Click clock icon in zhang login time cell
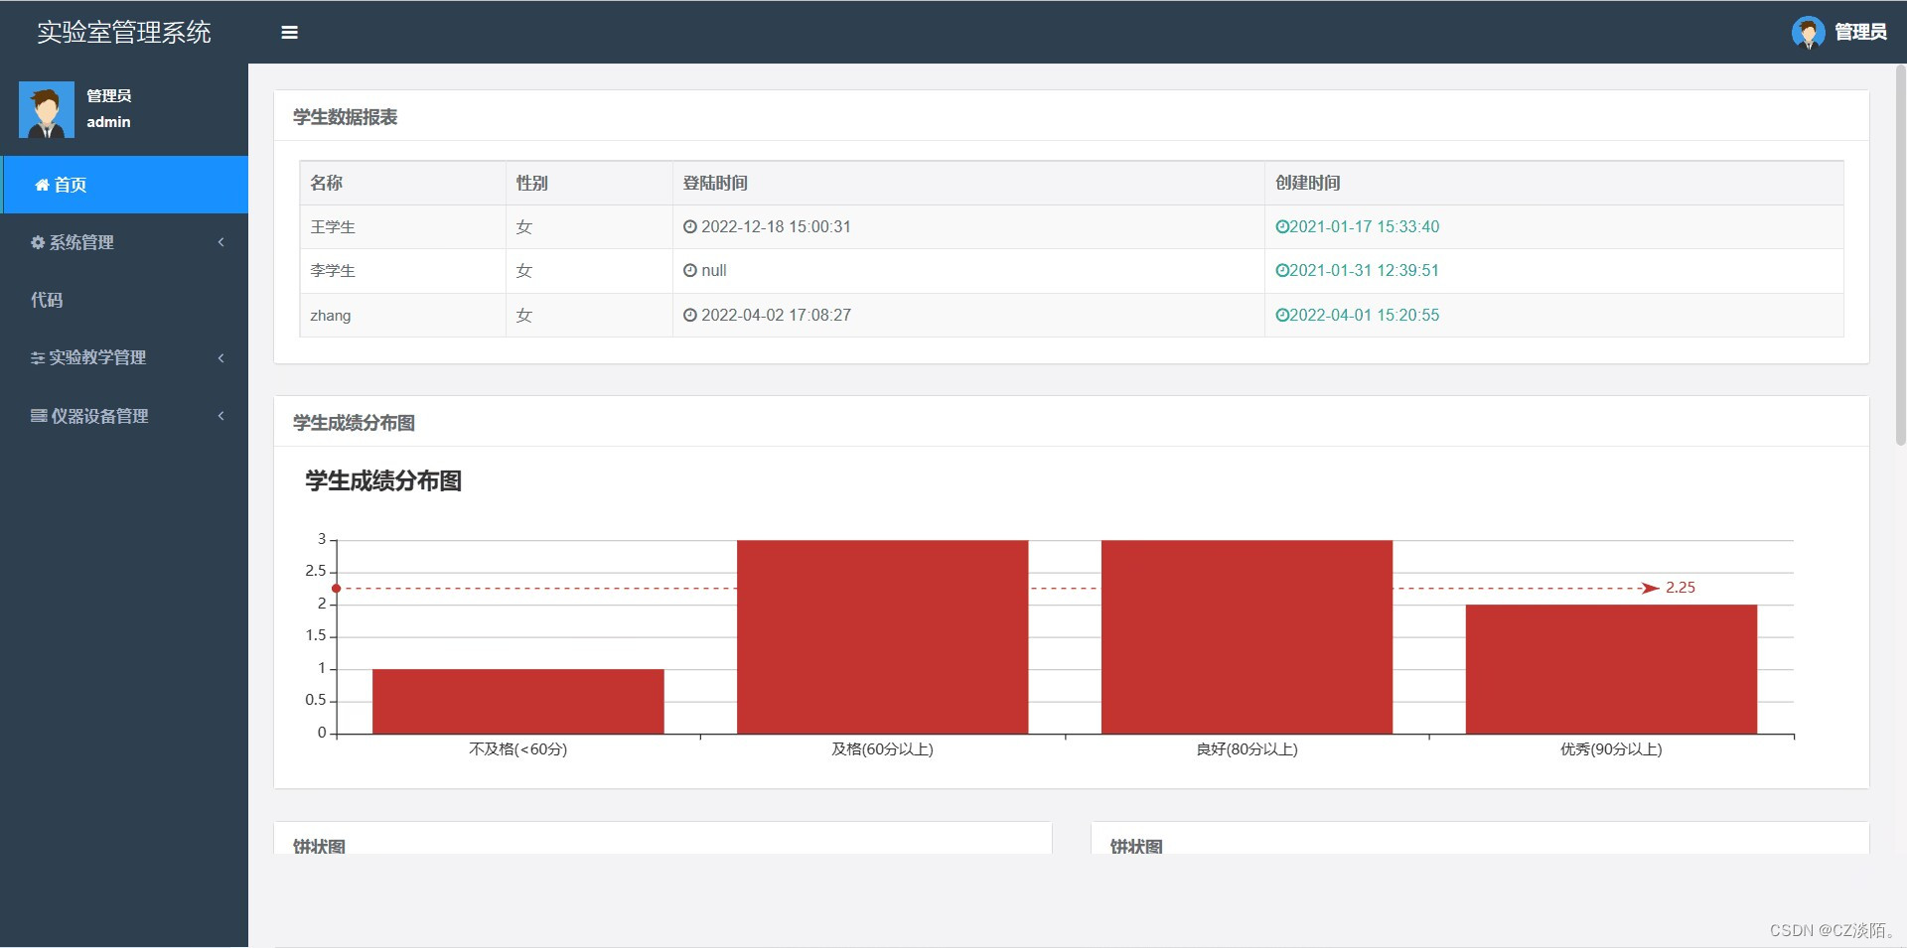Viewport: 1907px width, 948px height. click(690, 315)
